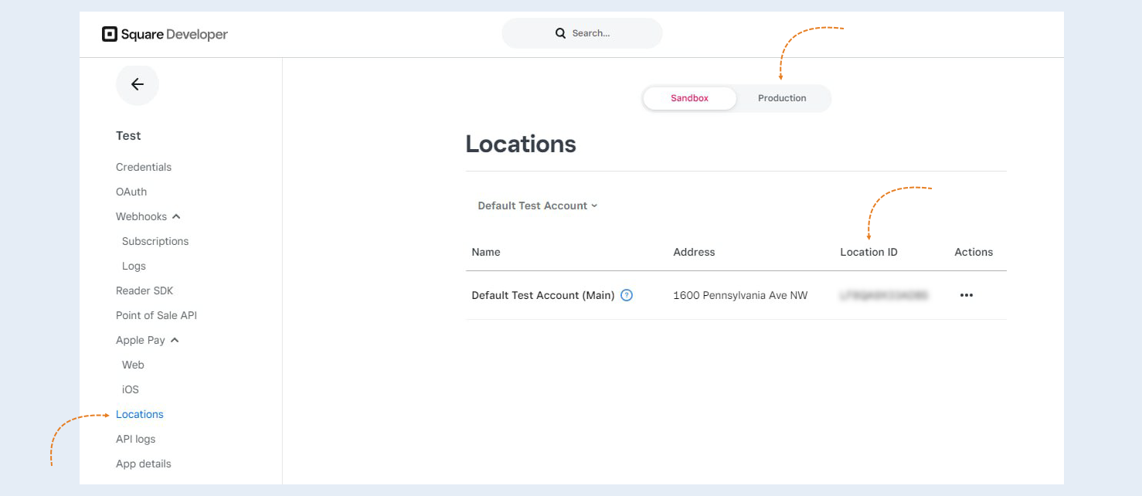Open Apple Pay iOS settings
Viewport: 1142px width, 496px height.
pos(131,389)
